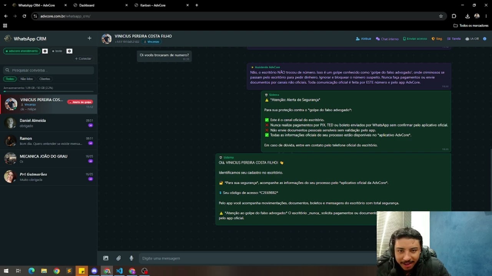This screenshot has height=276, width=492.
Task: Open Chat interno
Action: tap(387, 39)
